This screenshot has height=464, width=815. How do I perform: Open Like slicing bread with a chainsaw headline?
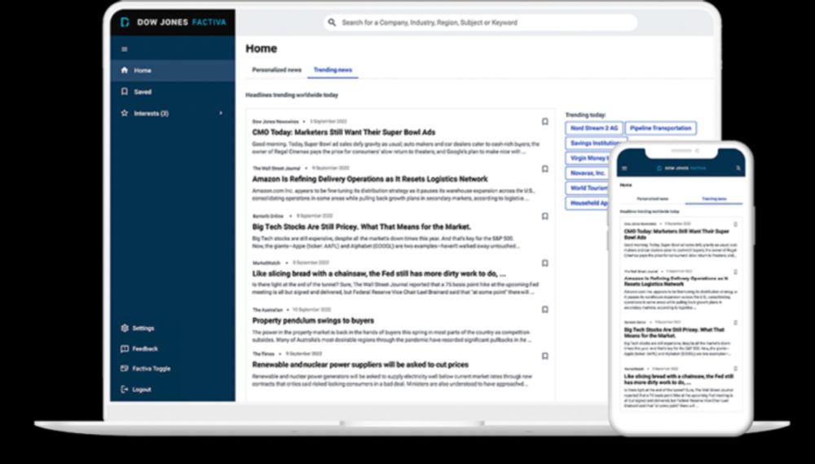[379, 274]
